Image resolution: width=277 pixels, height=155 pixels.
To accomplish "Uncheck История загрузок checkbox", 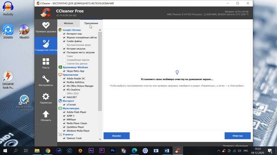I will [64, 49].
